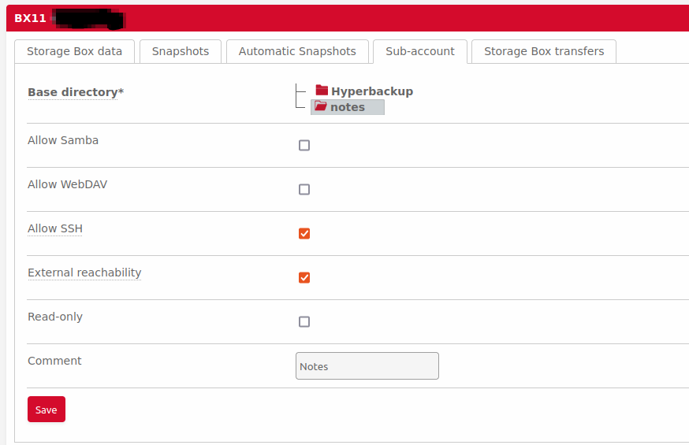Image resolution: width=689 pixels, height=445 pixels.
Task: Click into the Comment text field
Action: click(367, 366)
